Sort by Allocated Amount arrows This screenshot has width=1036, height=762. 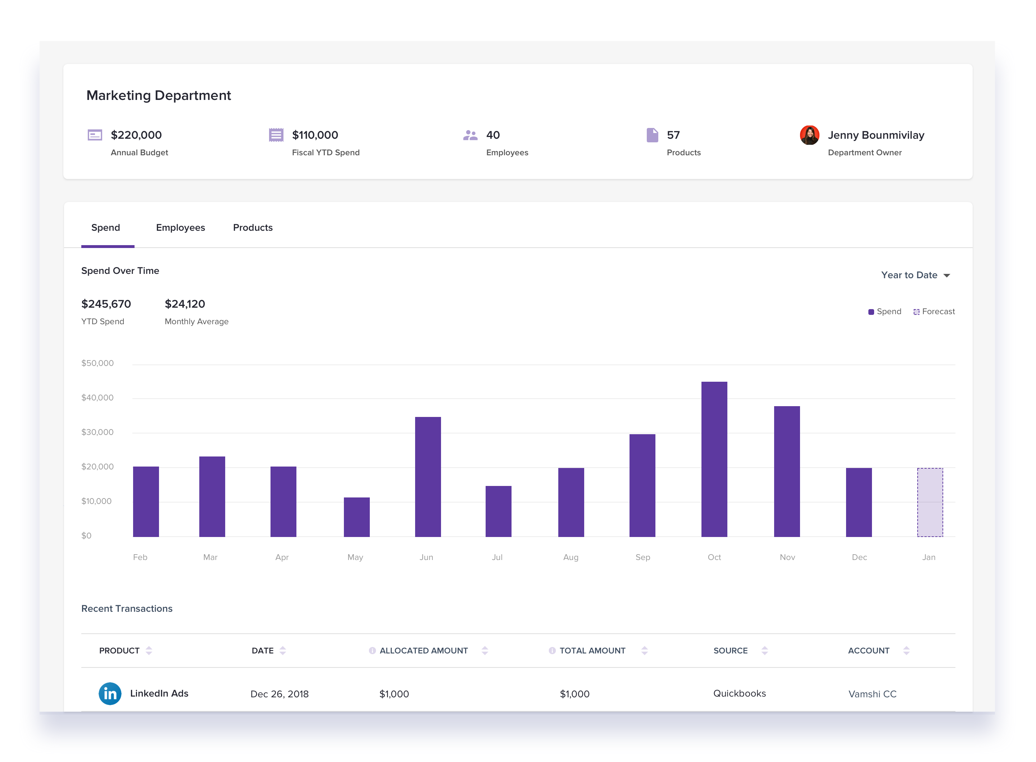click(484, 650)
